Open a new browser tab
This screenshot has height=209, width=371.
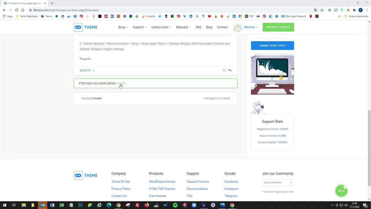tap(52, 3)
